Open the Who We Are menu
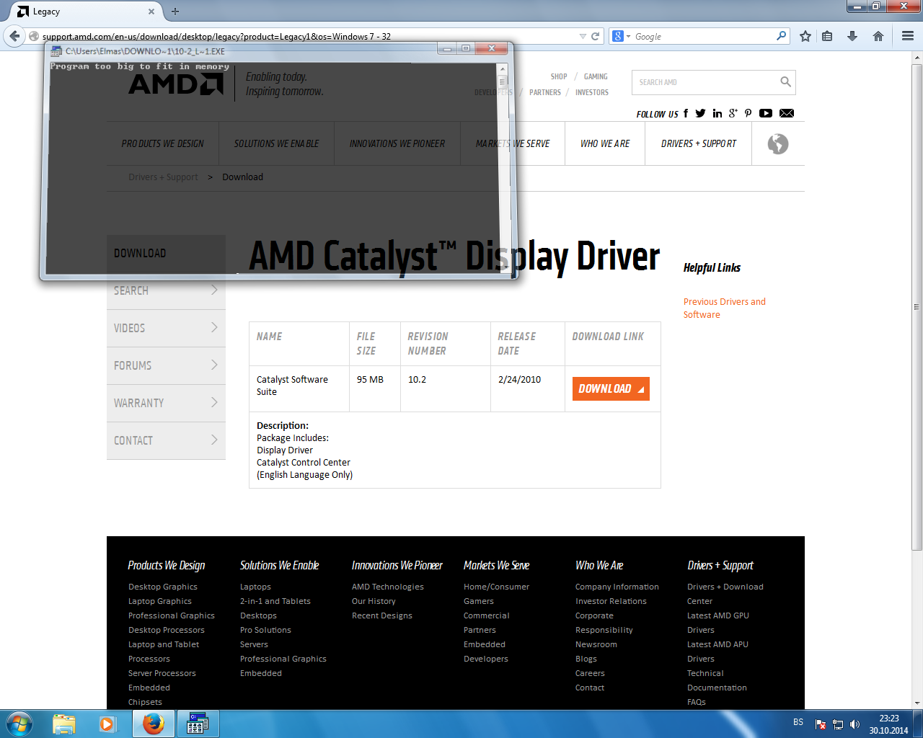 pyautogui.click(x=604, y=143)
